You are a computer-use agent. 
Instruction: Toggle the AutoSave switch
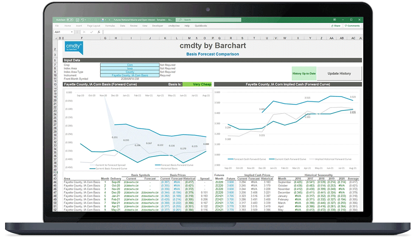pos(70,20)
